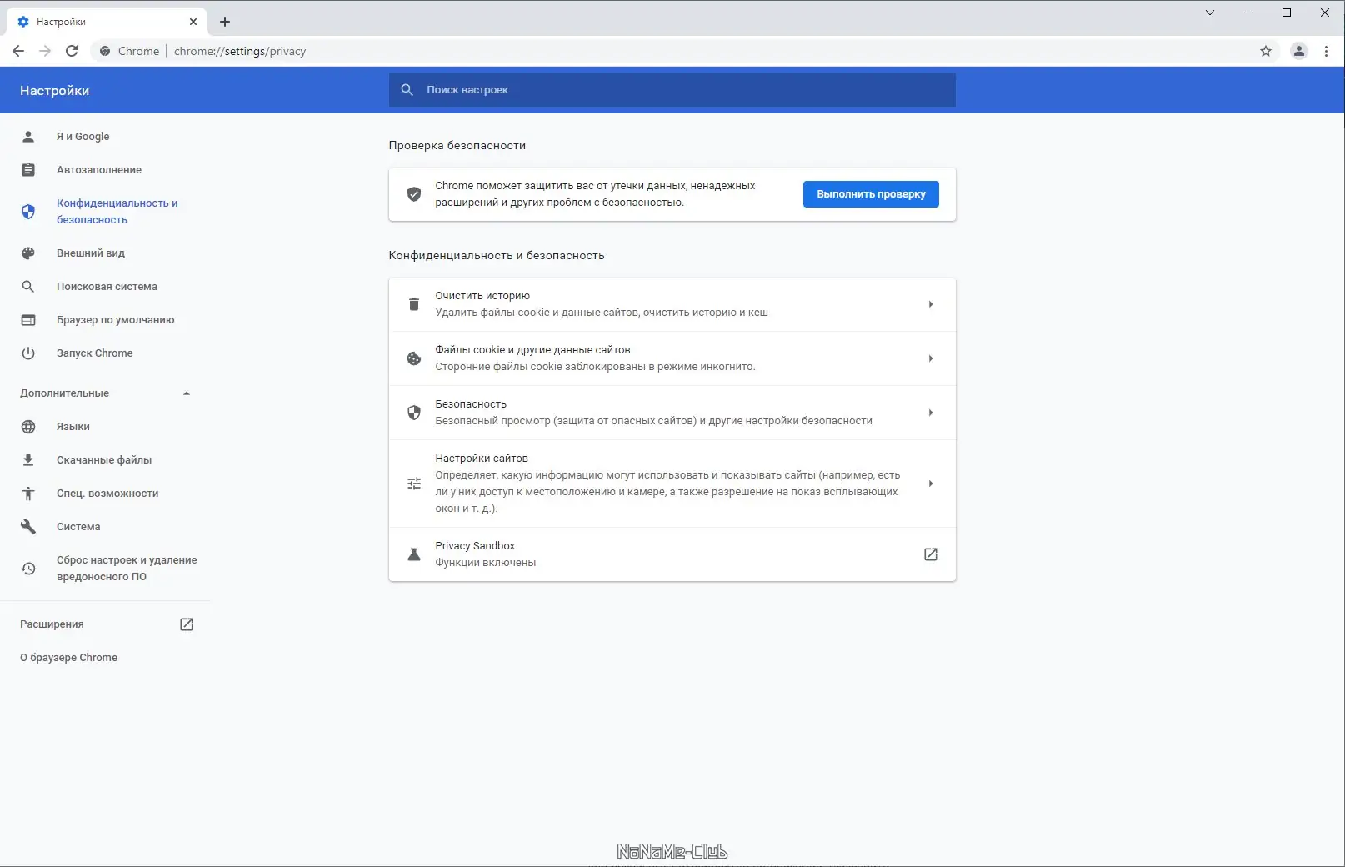Click the flask icon for Privacy Sandbox
The image size is (1345, 867).
click(414, 554)
